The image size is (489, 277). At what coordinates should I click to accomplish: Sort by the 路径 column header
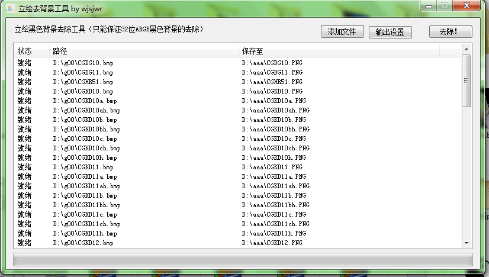(x=144, y=51)
